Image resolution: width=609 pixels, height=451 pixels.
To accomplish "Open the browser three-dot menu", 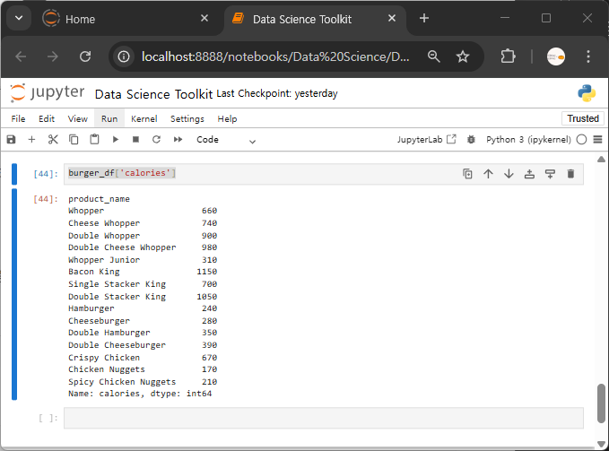I will pyautogui.click(x=588, y=56).
